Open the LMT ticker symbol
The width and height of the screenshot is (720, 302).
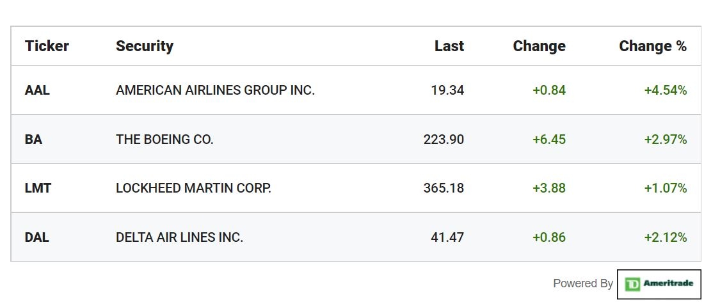coord(38,188)
